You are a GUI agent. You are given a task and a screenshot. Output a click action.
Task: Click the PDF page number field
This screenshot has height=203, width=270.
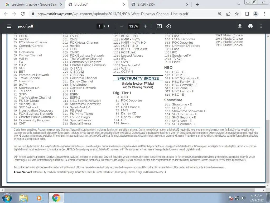[99, 26]
